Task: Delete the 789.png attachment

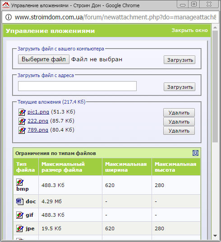Action: (179, 131)
